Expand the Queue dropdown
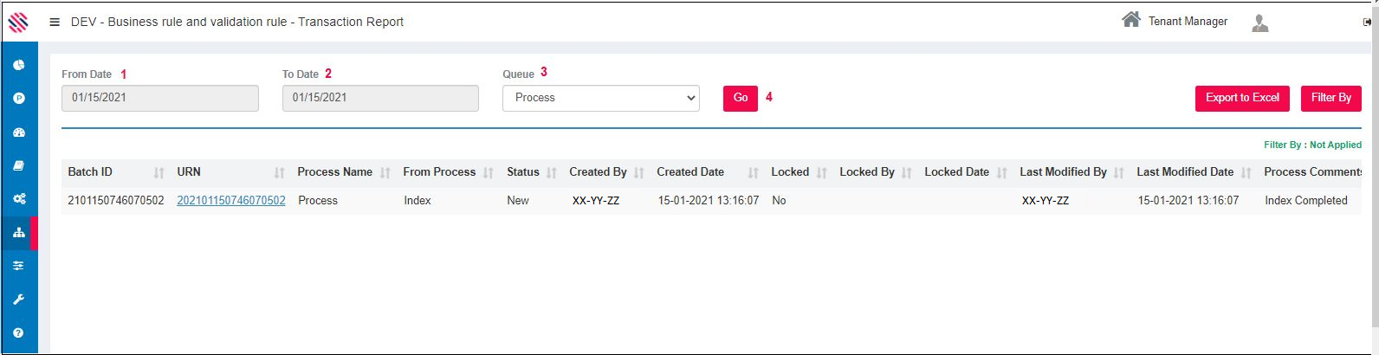This screenshot has width=1379, height=355. [x=600, y=98]
